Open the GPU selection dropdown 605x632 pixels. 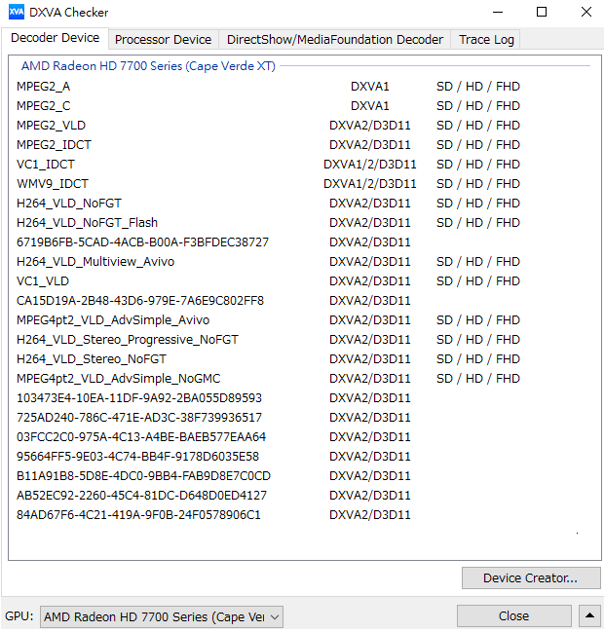pos(162,616)
